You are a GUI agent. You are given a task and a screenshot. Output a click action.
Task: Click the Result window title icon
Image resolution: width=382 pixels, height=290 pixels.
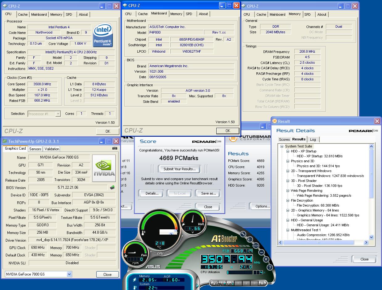click(x=275, y=121)
